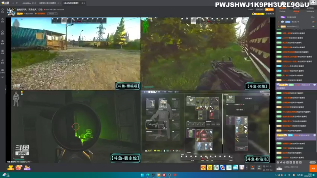The width and height of the screenshot is (317, 178).
Task: Open first-ranked contributor with purple badge
Action: [x=296, y=17]
